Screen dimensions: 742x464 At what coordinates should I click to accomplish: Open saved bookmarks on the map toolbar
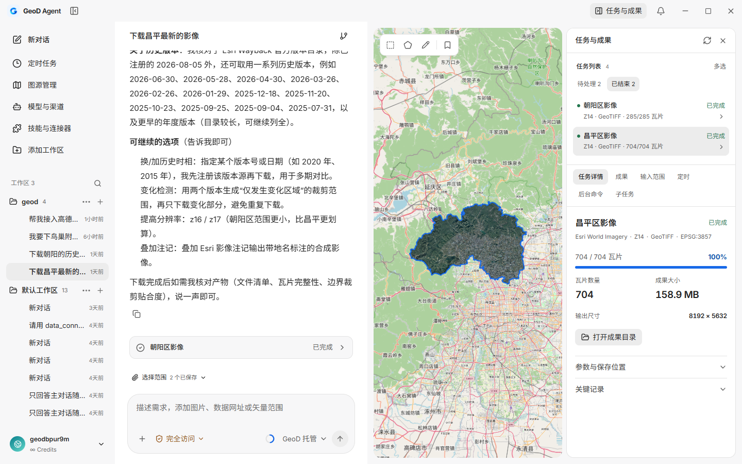click(448, 45)
